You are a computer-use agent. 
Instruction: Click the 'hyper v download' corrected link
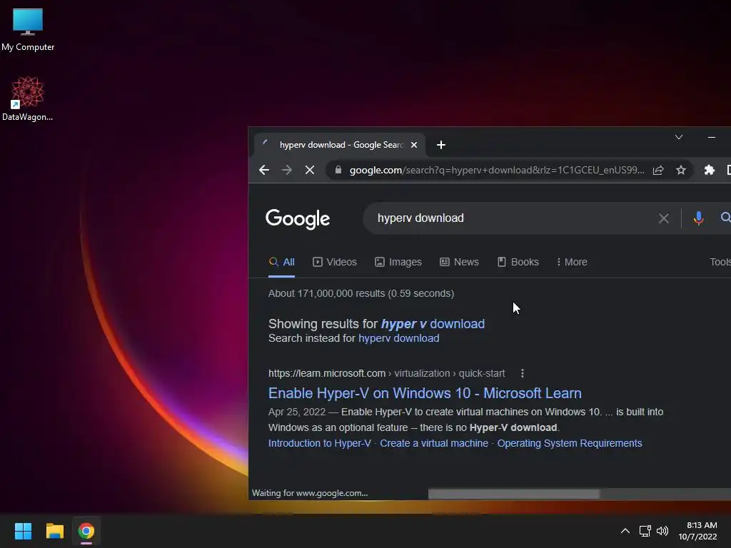433,324
